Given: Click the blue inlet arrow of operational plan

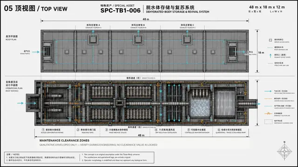Looking at the screenshot, I should click(x=20, y=103).
